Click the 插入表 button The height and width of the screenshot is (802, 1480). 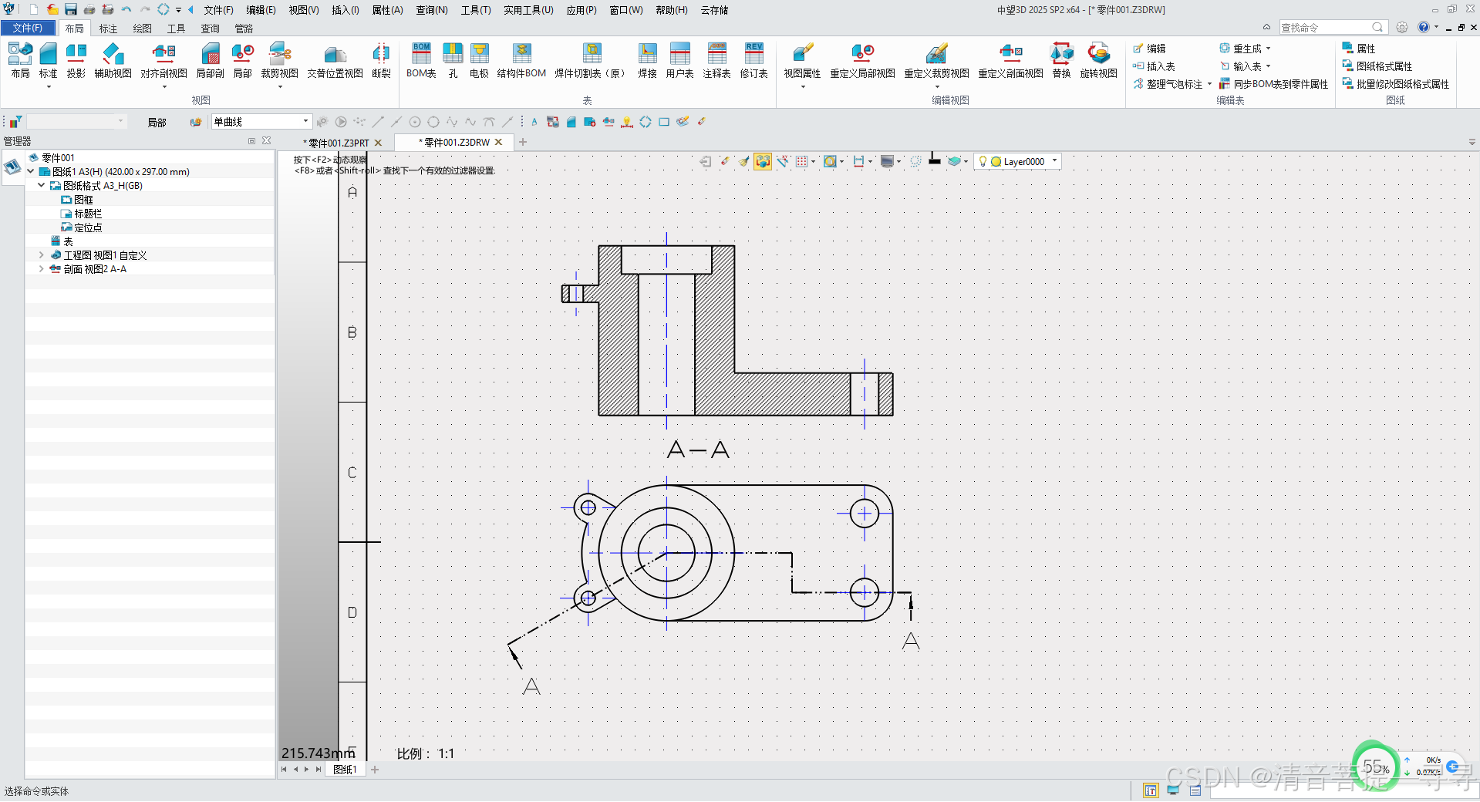(x=1154, y=66)
